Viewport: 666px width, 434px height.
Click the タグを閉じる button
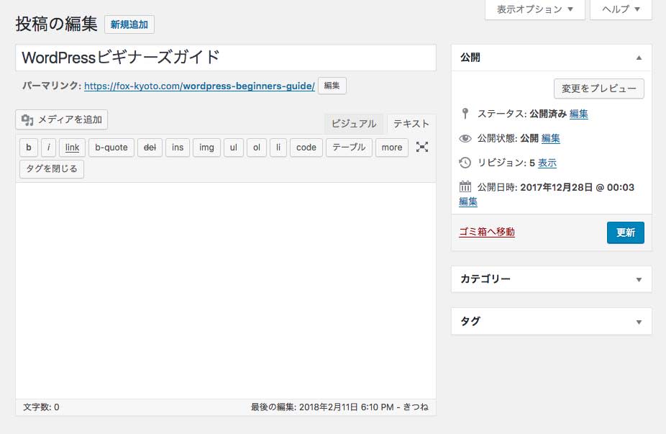52,168
